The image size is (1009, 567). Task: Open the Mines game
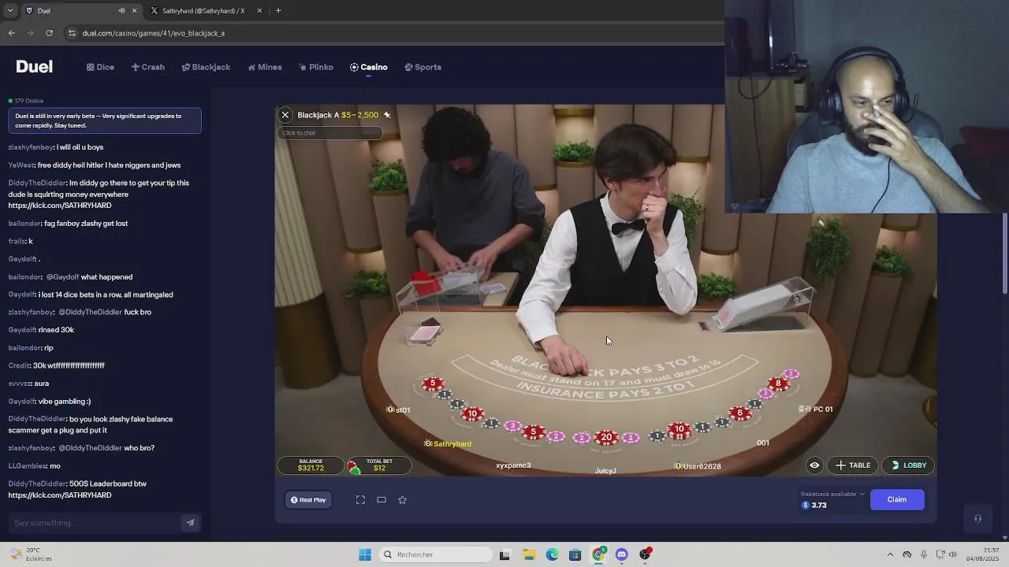265,67
